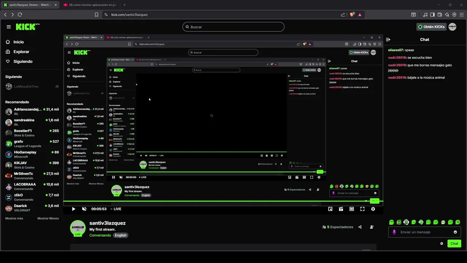Viewport: 467px width, 263px height.
Task: Select the santiv3lazquez Stream browser tab
Action: 30,5
